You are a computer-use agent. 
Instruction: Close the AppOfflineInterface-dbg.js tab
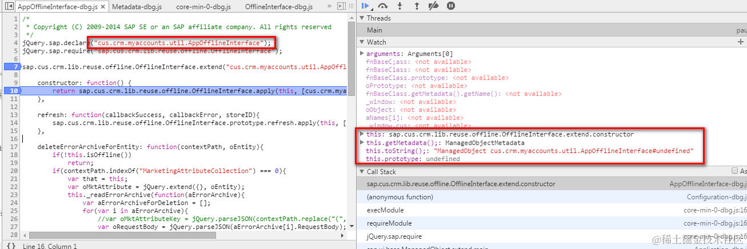[102, 7]
